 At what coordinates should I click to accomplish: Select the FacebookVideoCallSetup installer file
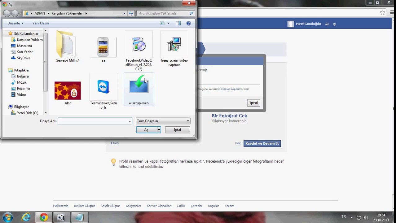(x=139, y=51)
